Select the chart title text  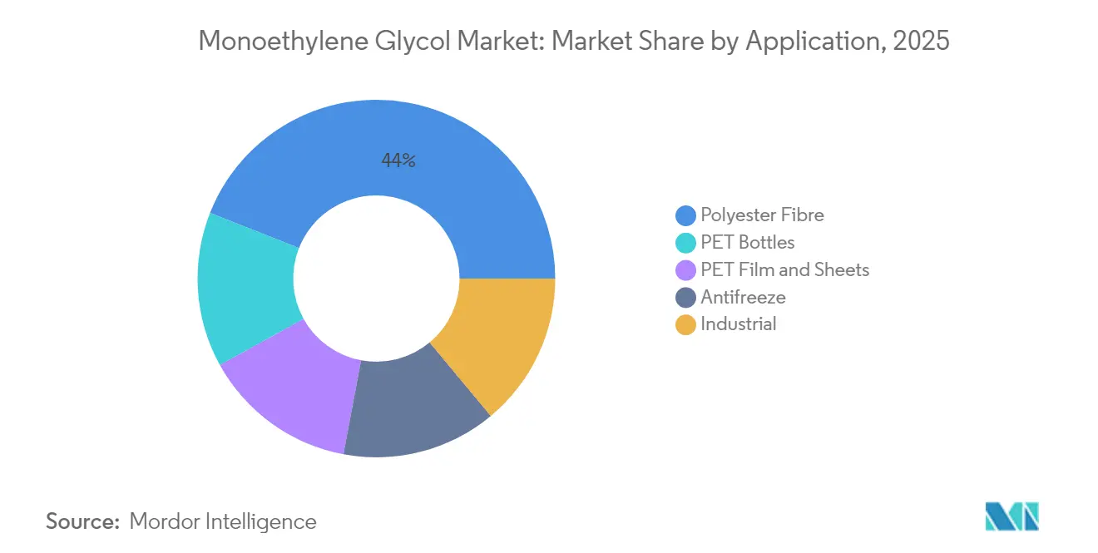pos(574,40)
